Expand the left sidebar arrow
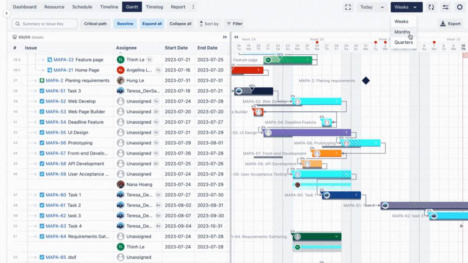 point(6,13)
